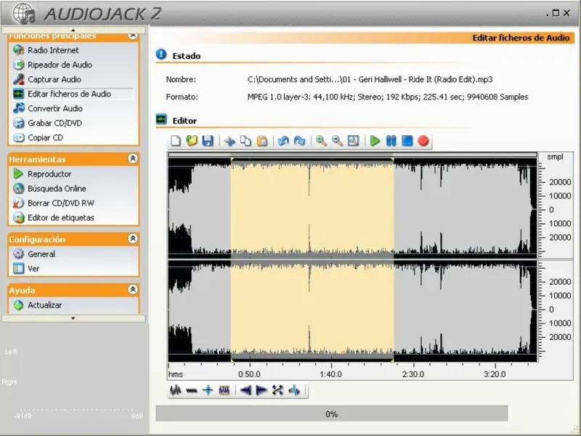The width and height of the screenshot is (581, 436).
Task: Collapse the Herramientas panel
Action: (132, 158)
